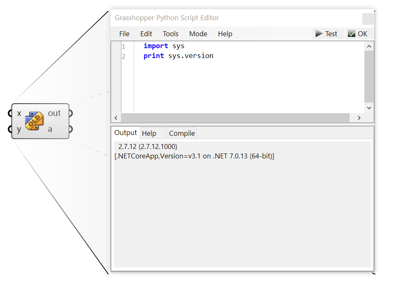The width and height of the screenshot is (394, 288).
Task: Click the play icon on the Test button
Action: [x=319, y=33]
